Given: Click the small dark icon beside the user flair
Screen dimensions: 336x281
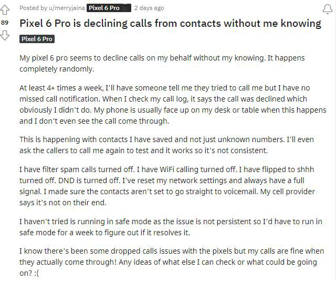Looking at the screenshot, I should pos(127,8).
